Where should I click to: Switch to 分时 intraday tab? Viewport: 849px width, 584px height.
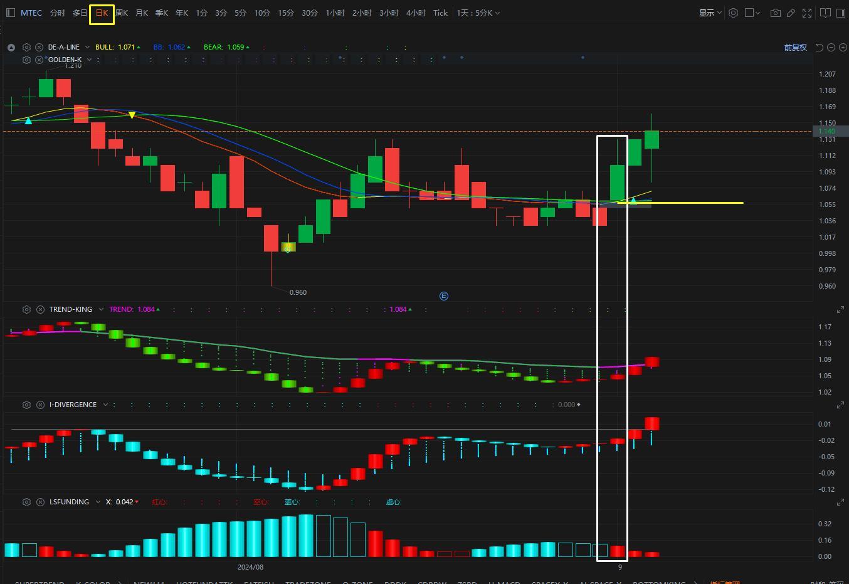tap(57, 13)
